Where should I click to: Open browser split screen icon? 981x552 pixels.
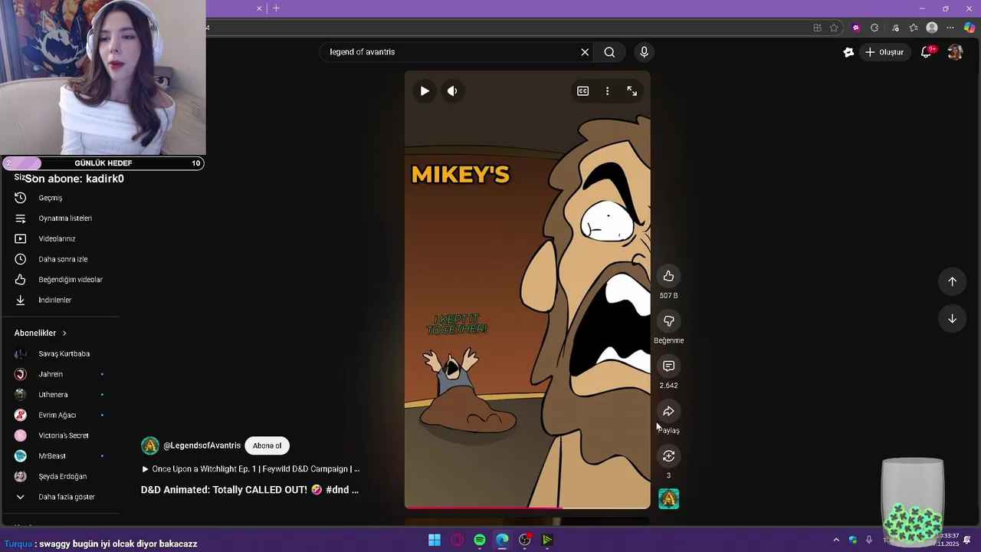pos(817,28)
